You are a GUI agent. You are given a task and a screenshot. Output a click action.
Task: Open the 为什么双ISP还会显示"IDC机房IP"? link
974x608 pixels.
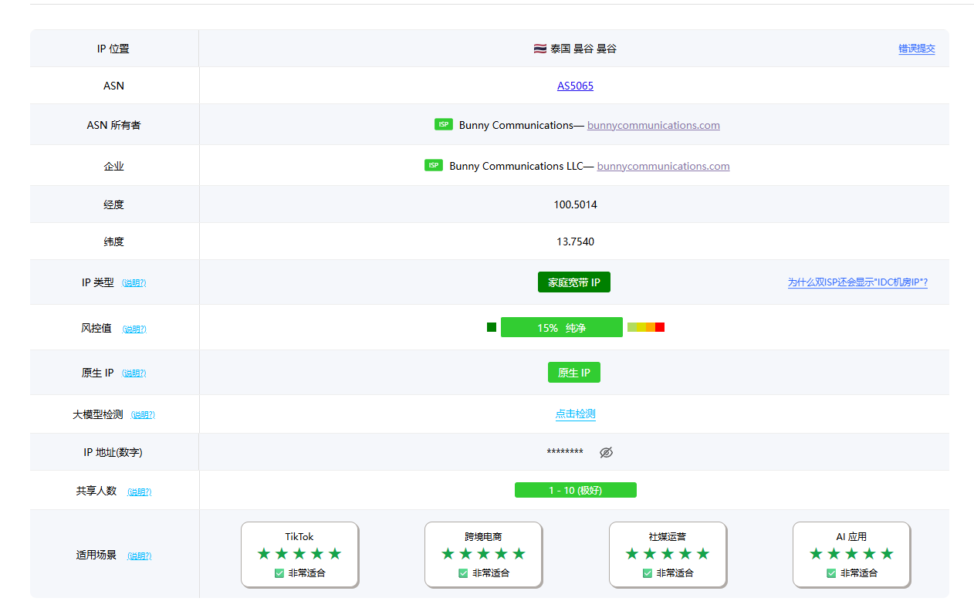(x=857, y=282)
